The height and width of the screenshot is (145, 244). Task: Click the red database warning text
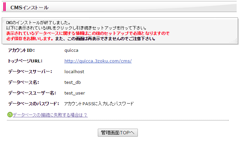pyautogui.click(x=87, y=33)
